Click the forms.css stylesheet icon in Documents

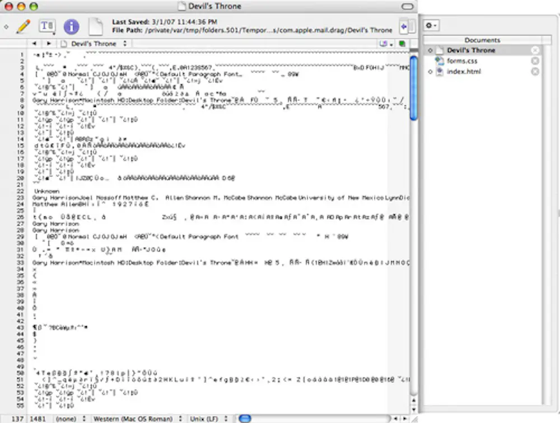pos(439,60)
